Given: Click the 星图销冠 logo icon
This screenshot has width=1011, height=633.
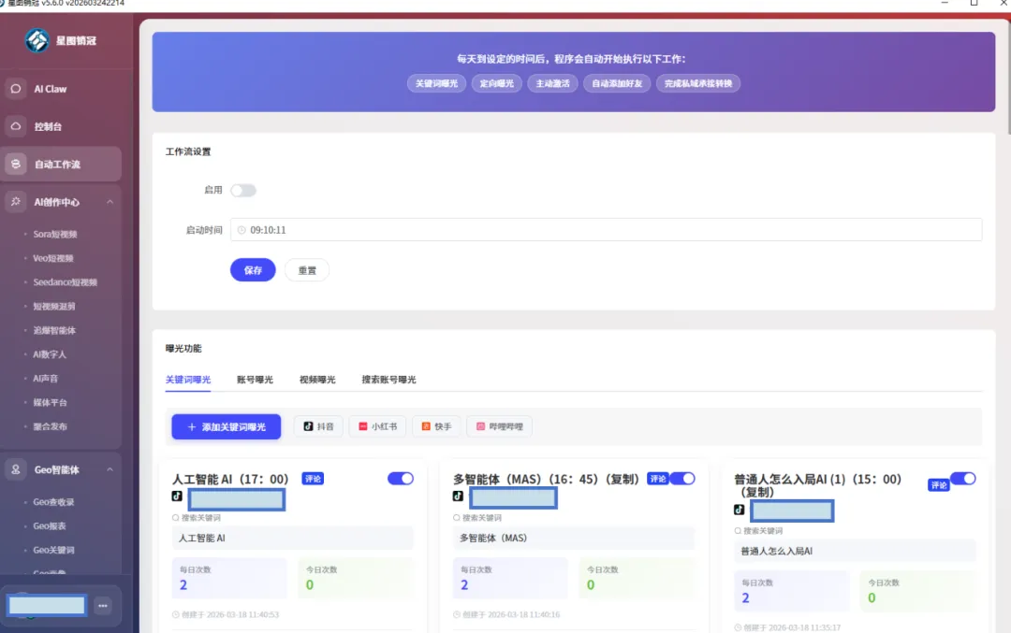Looking at the screenshot, I should pyautogui.click(x=37, y=40).
